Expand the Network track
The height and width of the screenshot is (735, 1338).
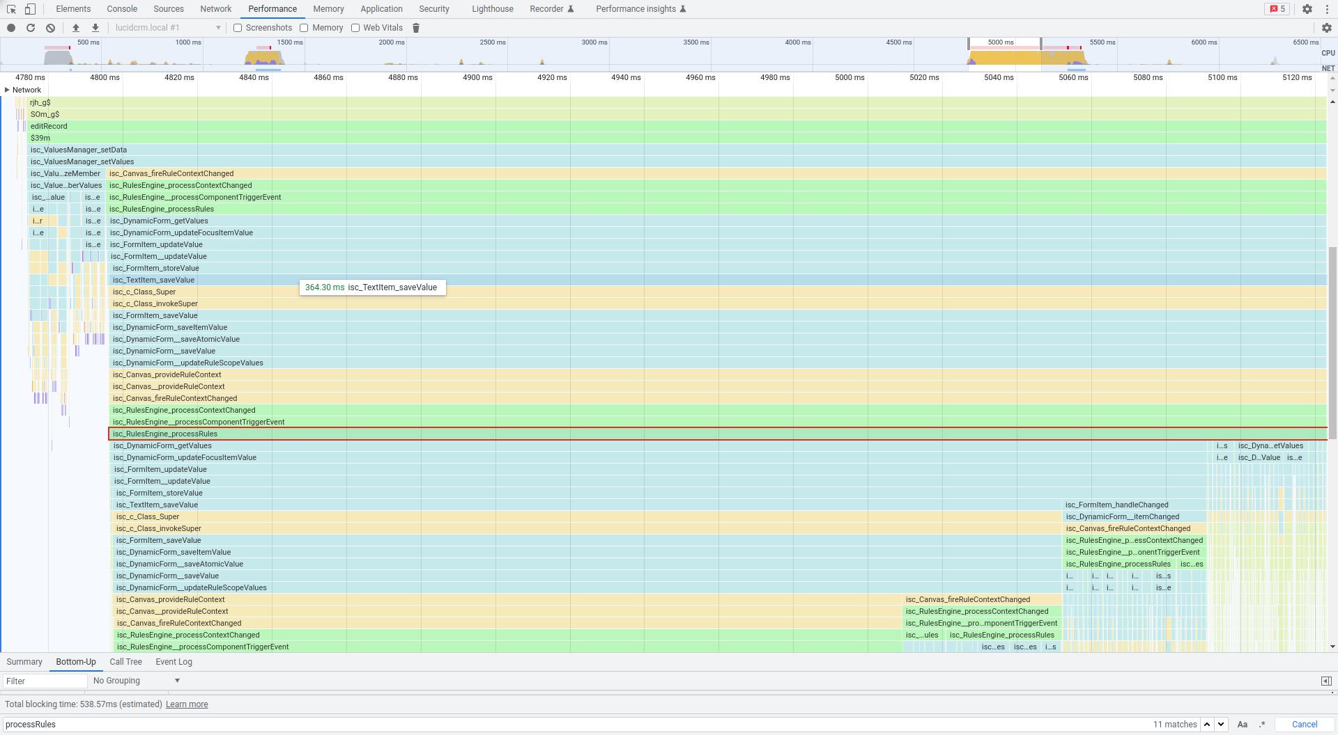7,90
